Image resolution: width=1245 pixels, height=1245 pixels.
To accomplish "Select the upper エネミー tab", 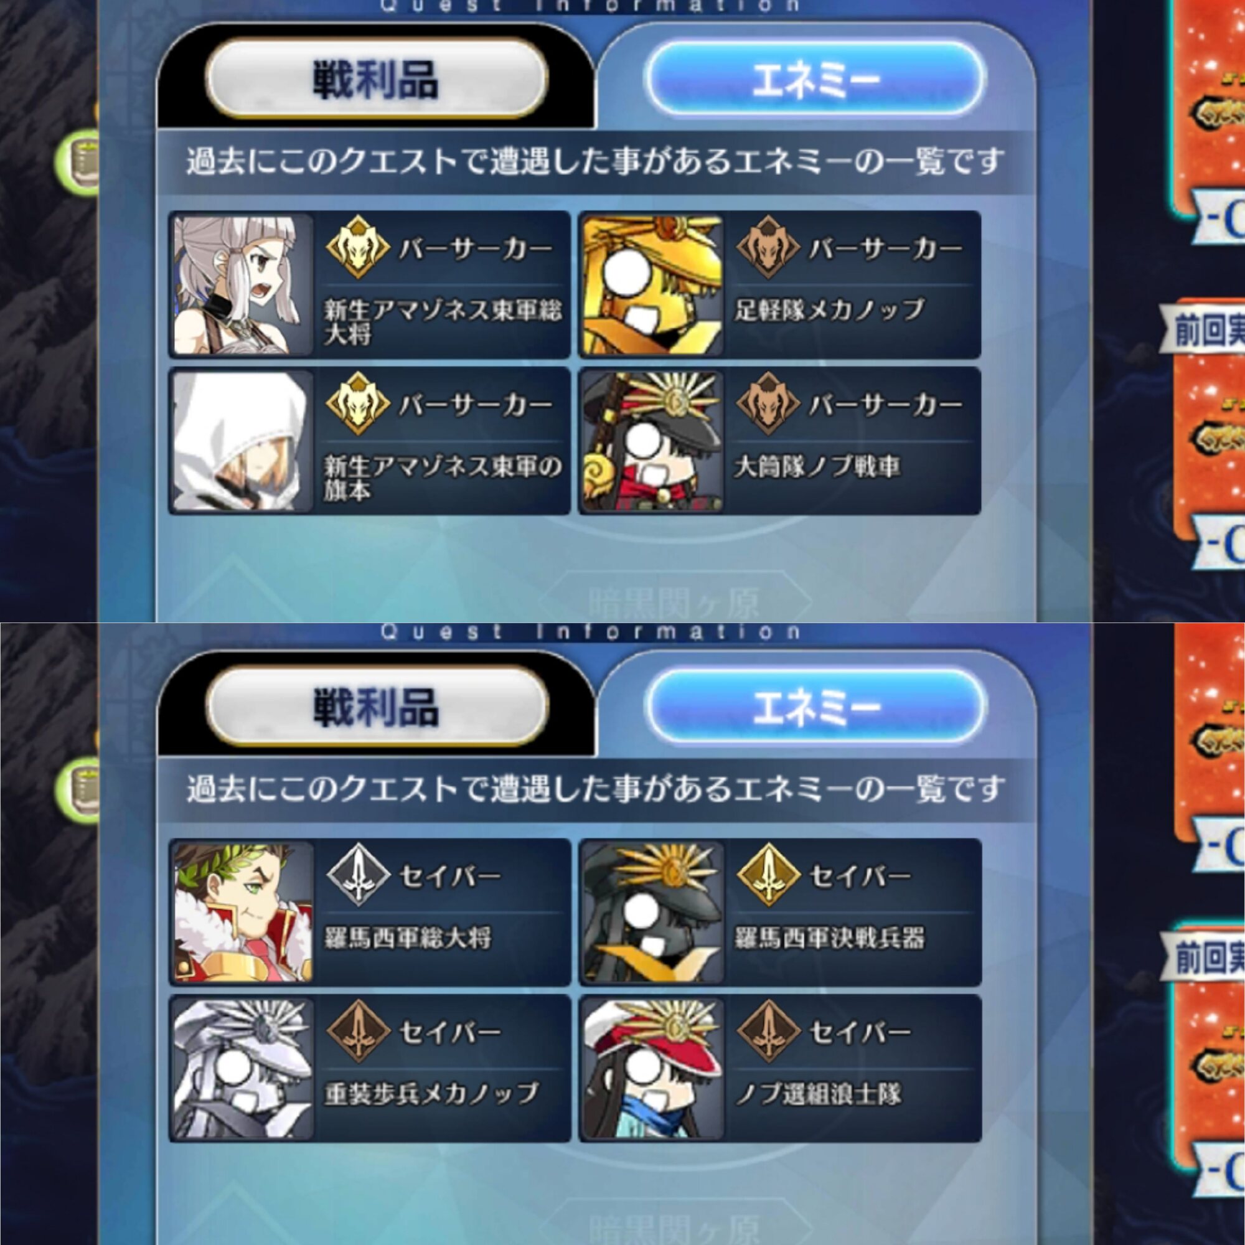I will point(816,78).
